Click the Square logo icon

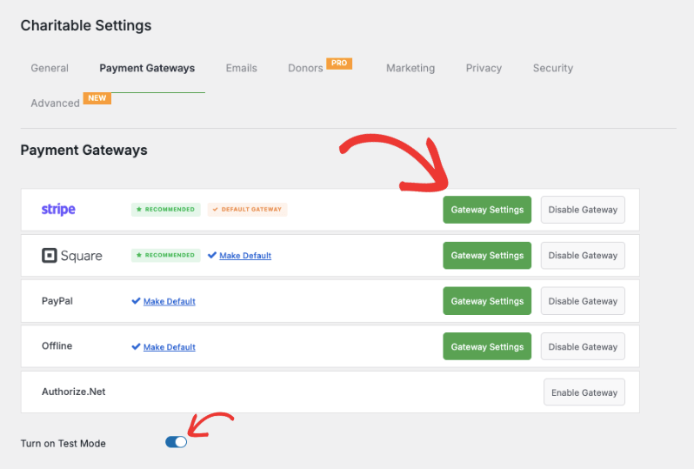point(49,256)
